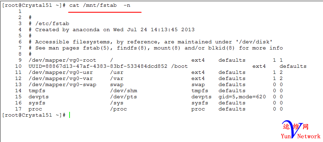Viewport: 323px width, 142px height.
Task: Click the UUID string on line 10
Action: pos(98,66)
